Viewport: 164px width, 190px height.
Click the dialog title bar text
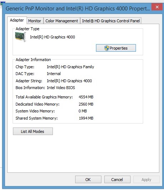(x=78, y=9)
